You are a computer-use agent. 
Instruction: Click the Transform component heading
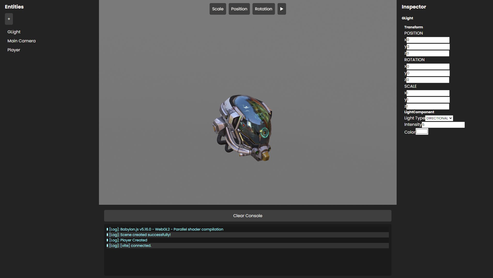[413, 27]
